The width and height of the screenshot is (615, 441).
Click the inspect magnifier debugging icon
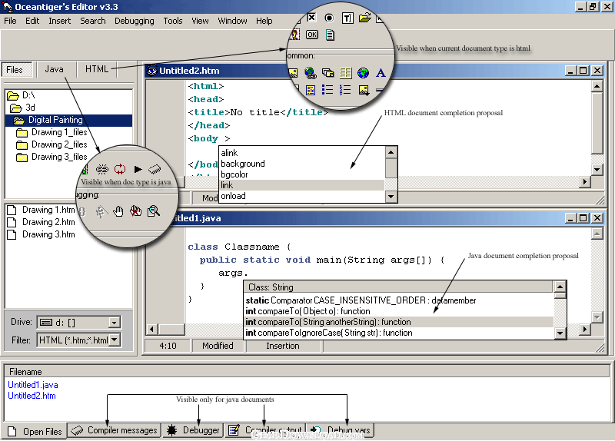[x=153, y=212]
